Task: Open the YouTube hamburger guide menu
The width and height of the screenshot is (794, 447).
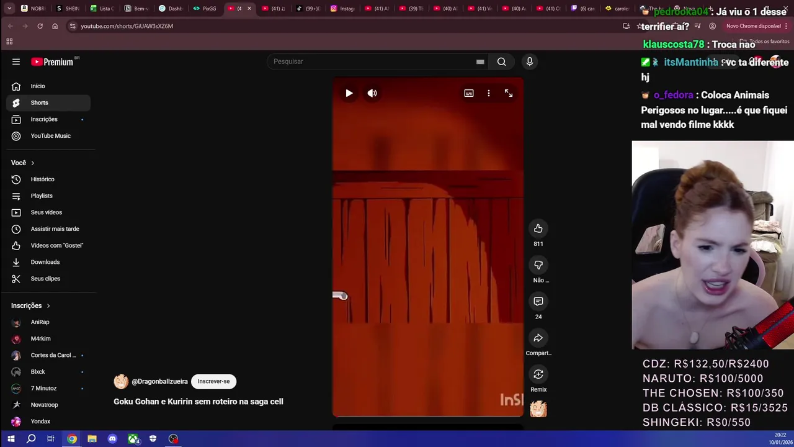Action: [16, 61]
